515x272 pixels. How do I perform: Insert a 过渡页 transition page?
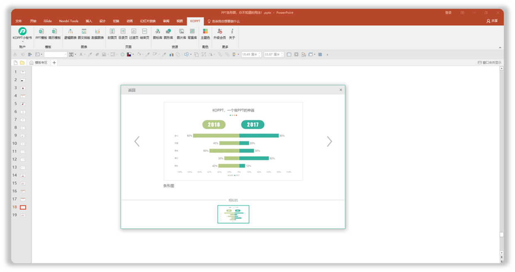tap(134, 34)
